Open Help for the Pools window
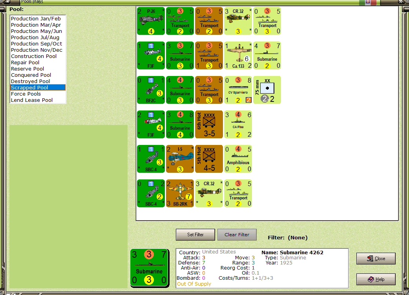The width and height of the screenshot is (409, 295). pos(376,279)
